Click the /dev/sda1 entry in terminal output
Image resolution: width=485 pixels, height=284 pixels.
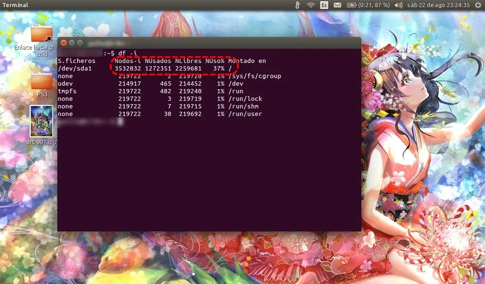(73, 69)
